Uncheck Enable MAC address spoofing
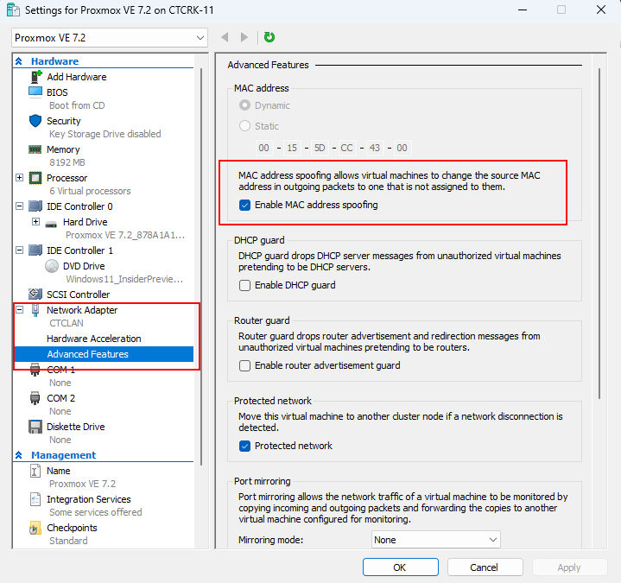This screenshot has width=621, height=583. (244, 205)
